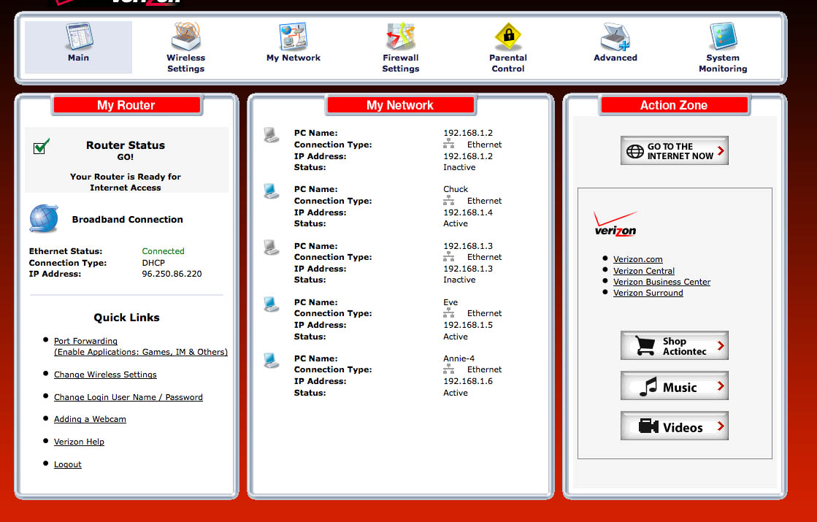This screenshot has width=817, height=522.
Task: Click Ethernet network icon in Eve's row
Action: click(448, 313)
